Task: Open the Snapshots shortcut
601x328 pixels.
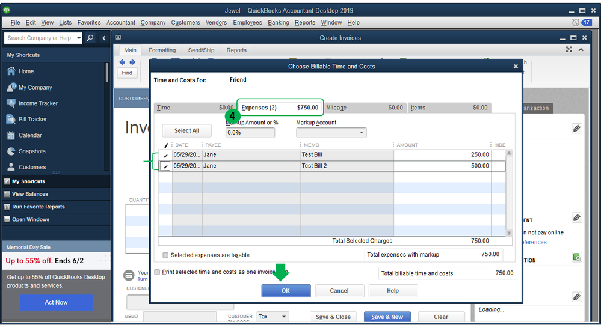Action: [x=26, y=151]
